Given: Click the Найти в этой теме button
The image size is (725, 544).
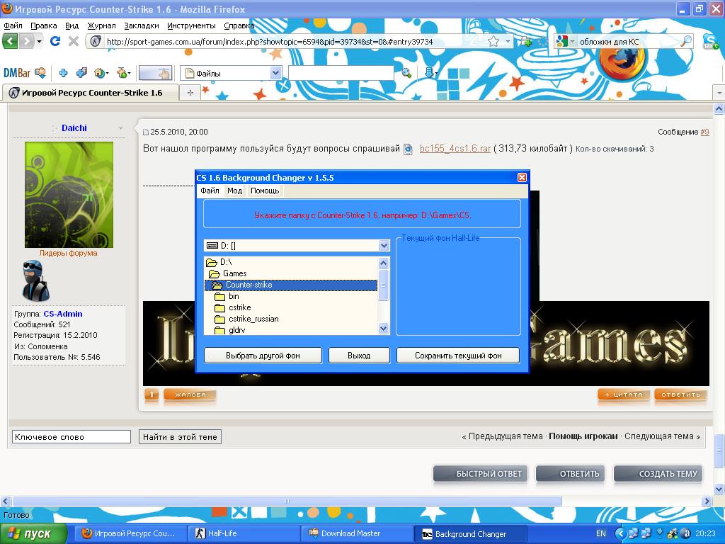Looking at the screenshot, I should (180, 436).
